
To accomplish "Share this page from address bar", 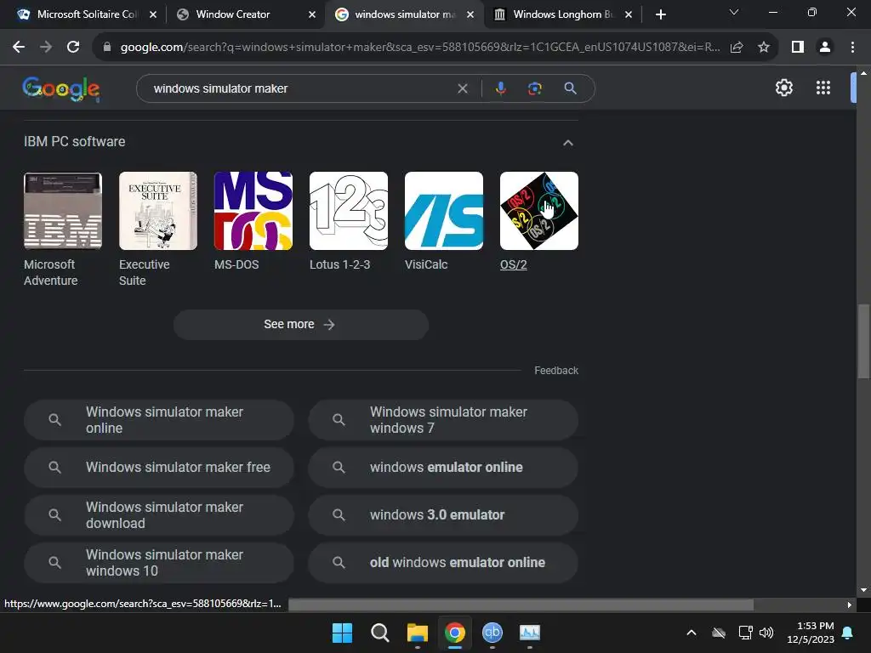I will (737, 48).
